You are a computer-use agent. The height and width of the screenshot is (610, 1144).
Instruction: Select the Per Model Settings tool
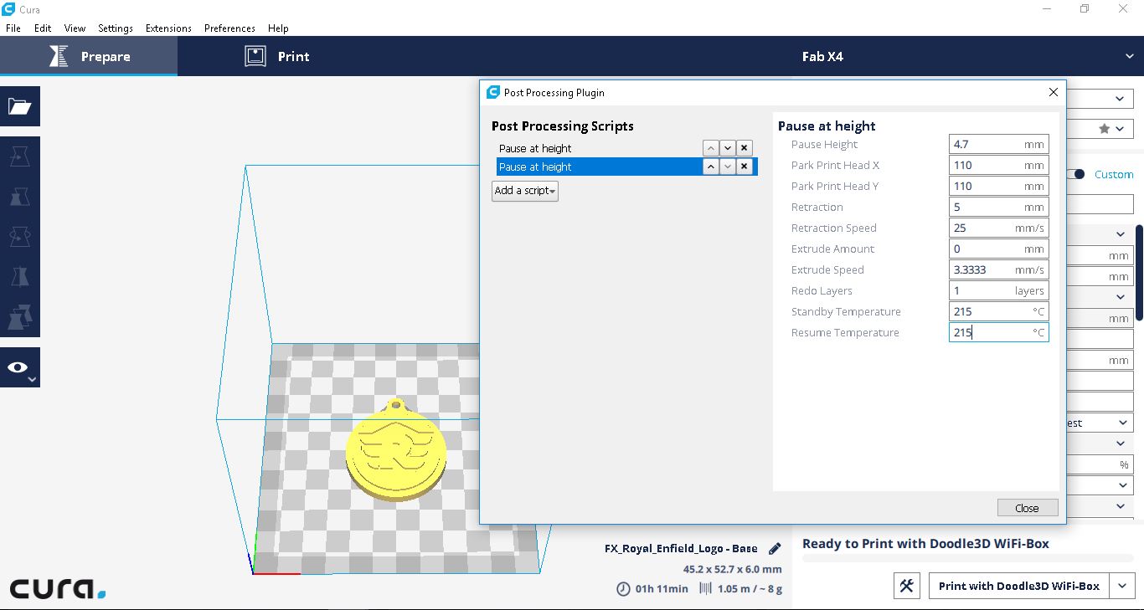[x=19, y=318]
